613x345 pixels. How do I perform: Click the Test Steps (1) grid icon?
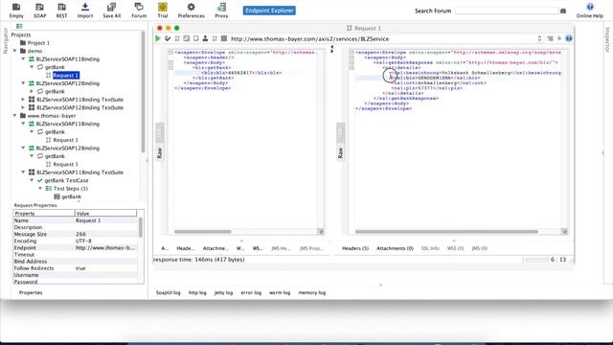click(x=49, y=189)
